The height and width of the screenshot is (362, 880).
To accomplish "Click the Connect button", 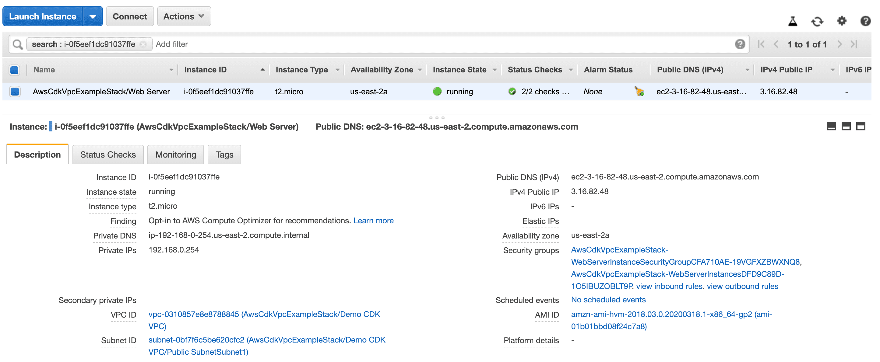I will [x=130, y=16].
